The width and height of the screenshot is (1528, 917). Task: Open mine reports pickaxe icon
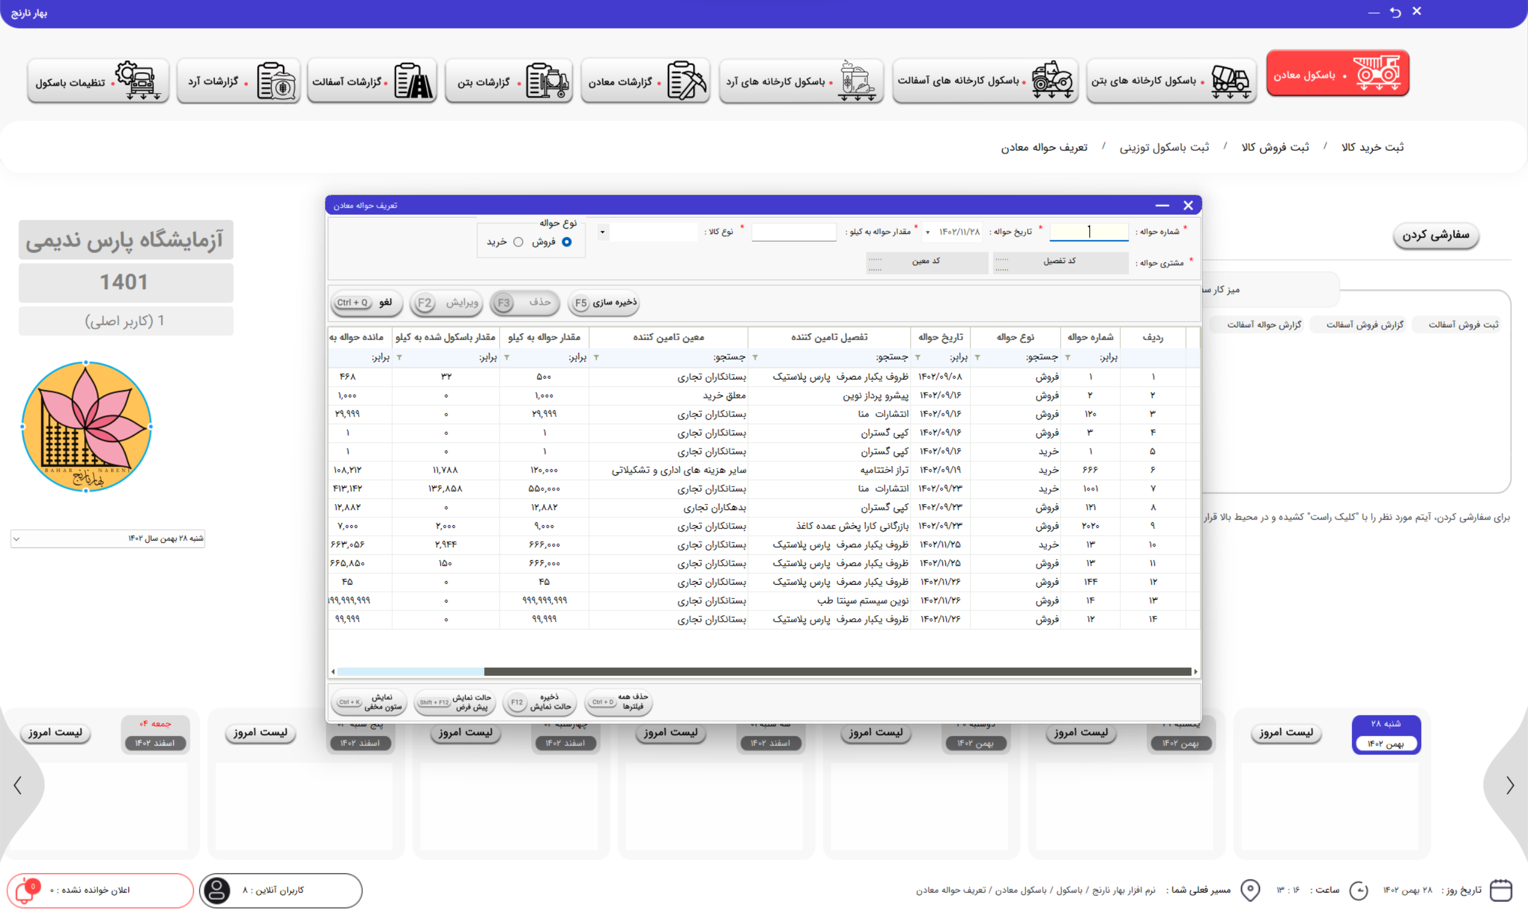(x=687, y=81)
